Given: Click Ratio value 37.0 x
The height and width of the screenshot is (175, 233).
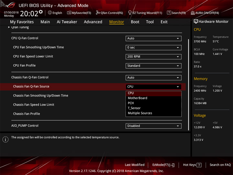Looking at the screenshot, I should click(x=197, y=66).
